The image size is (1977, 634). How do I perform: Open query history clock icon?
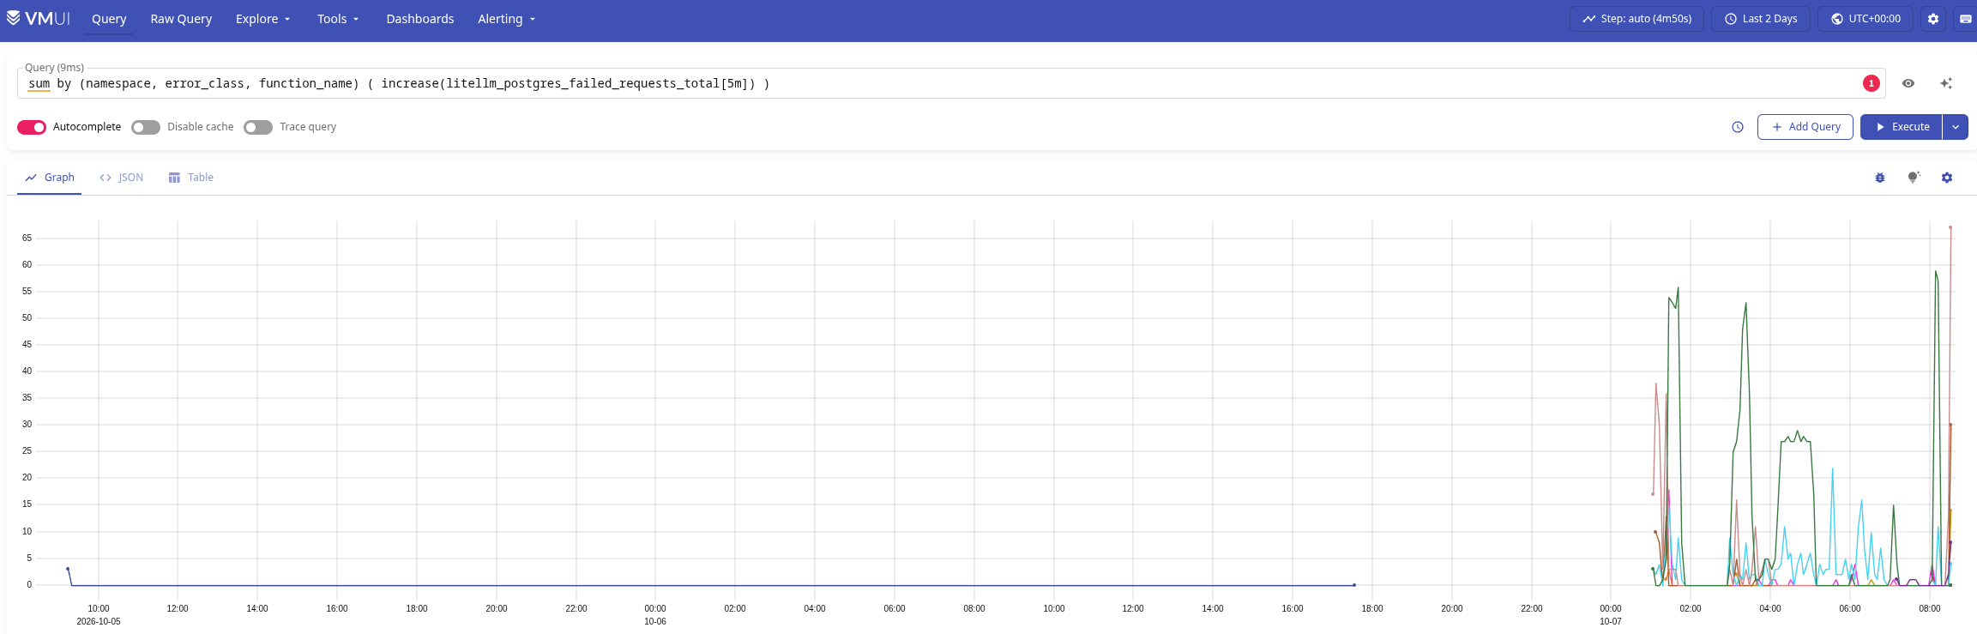click(1738, 127)
